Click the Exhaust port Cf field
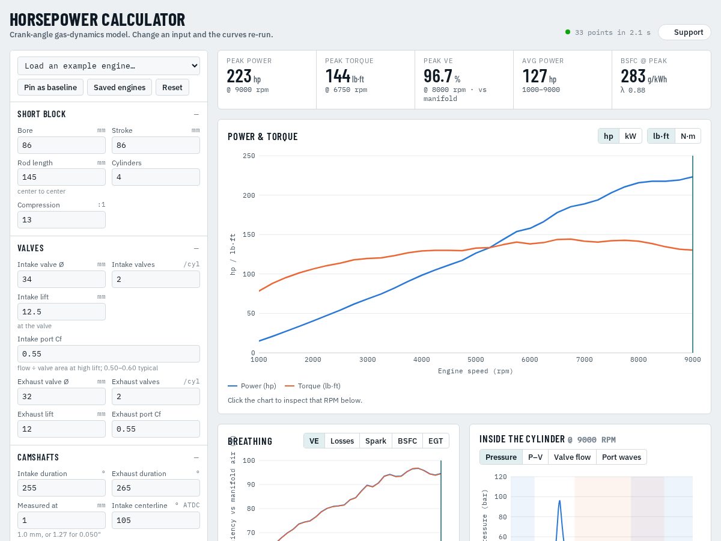This screenshot has width=721, height=541. 156,429
